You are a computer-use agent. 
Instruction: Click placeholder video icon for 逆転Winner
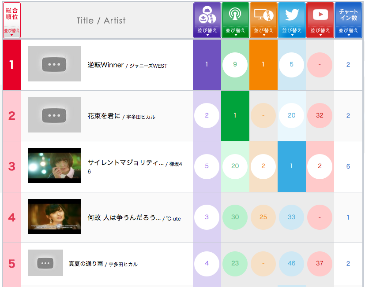(x=54, y=64)
